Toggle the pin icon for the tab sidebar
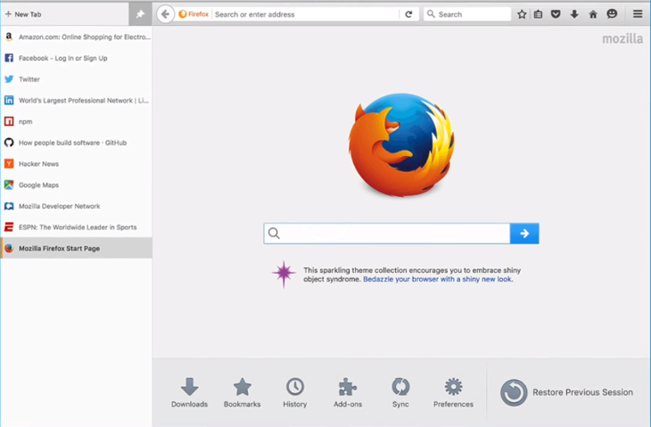The height and width of the screenshot is (427, 651). click(140, 14)
